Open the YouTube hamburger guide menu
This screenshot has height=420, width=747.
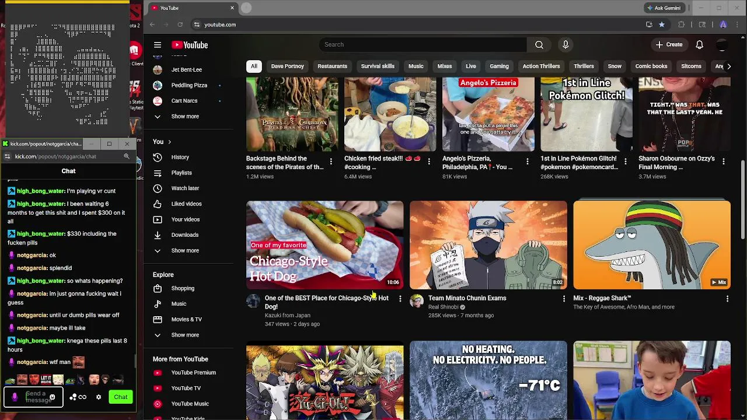point(158,45)
